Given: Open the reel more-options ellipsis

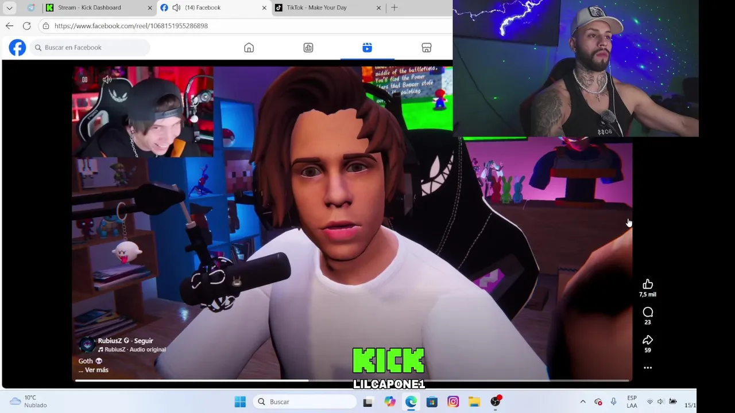Looking at the screenshot, I should [648, 368].
